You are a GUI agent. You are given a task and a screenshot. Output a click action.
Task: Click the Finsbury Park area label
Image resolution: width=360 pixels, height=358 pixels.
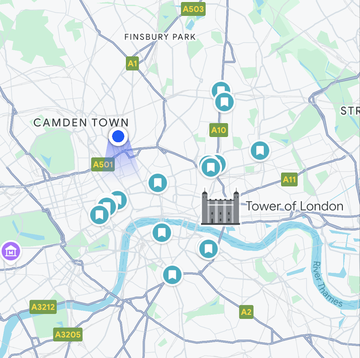point(160,37)
